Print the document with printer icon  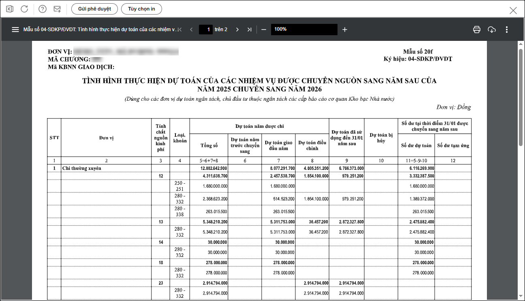(477, 30)
